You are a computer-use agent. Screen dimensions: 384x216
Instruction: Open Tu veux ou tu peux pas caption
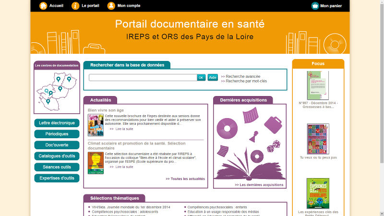318,157
